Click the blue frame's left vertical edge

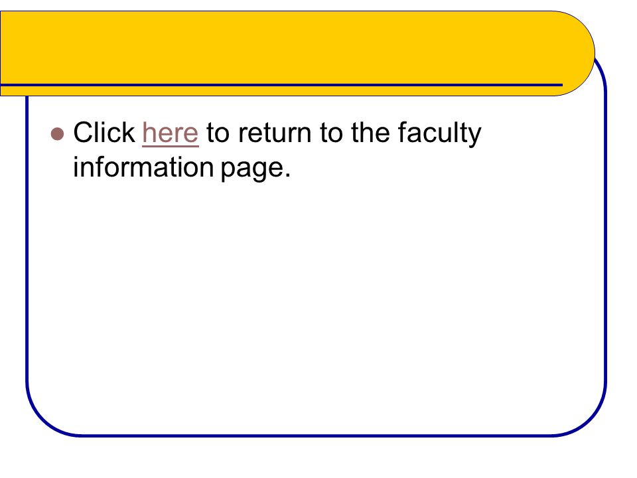[x=27, y=240]
